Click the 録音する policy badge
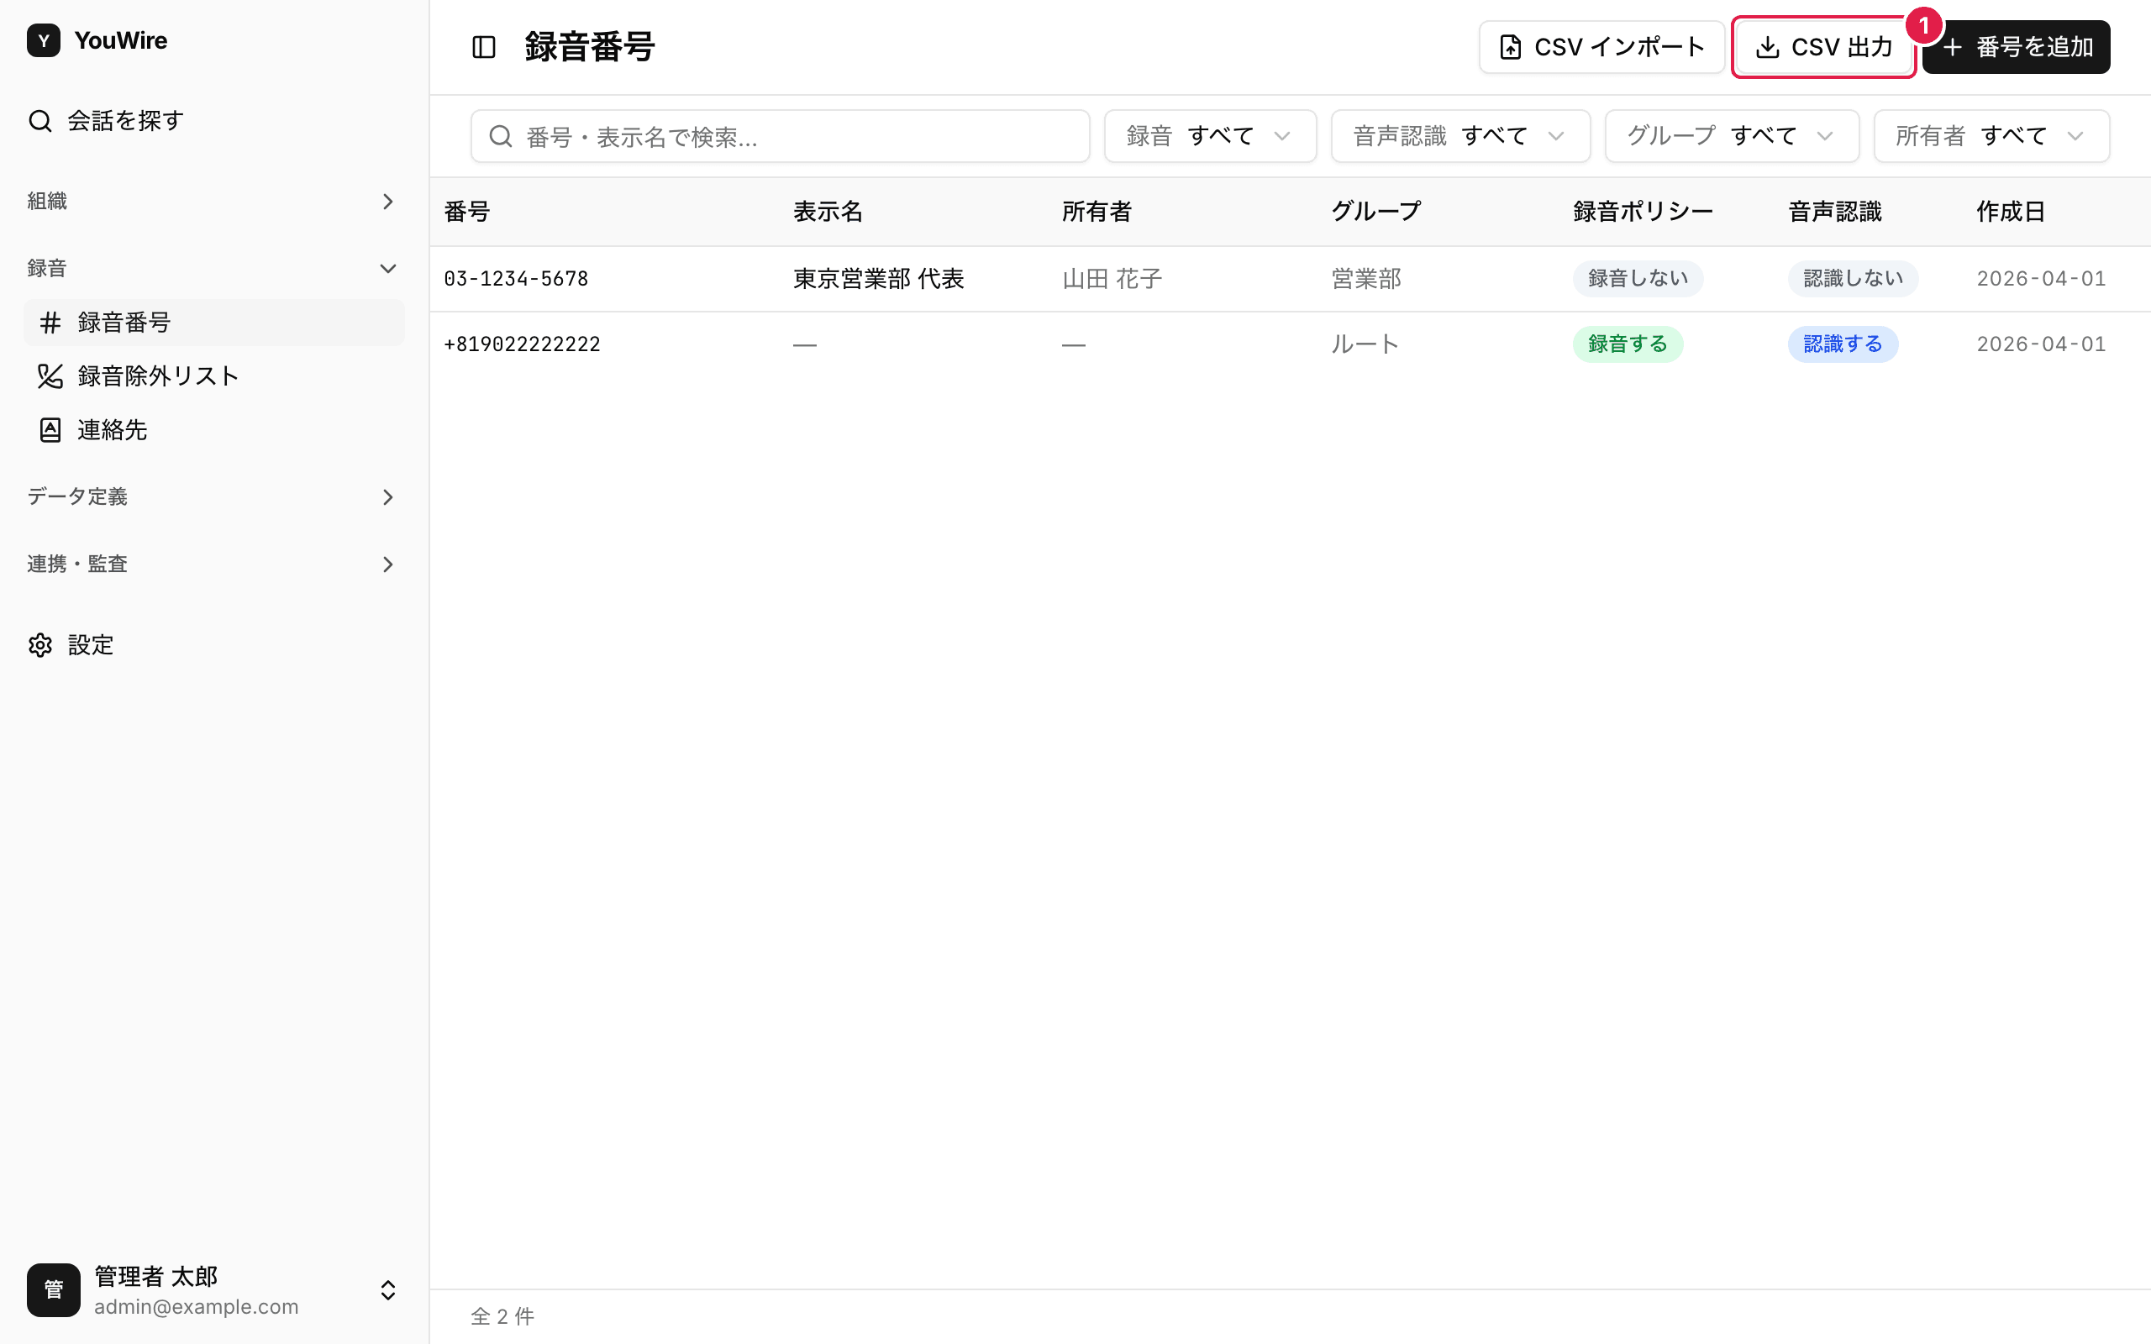 [1628, 344]
